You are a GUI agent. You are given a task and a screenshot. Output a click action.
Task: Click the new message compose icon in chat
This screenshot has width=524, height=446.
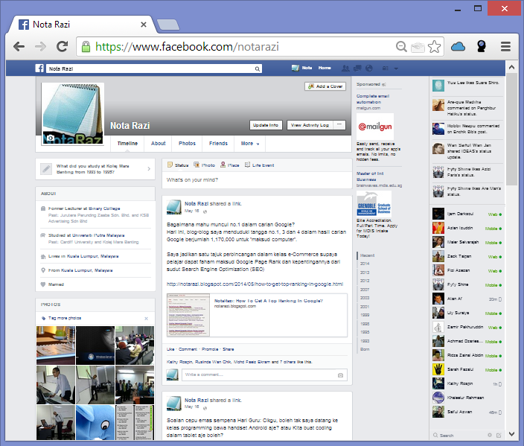499,435
